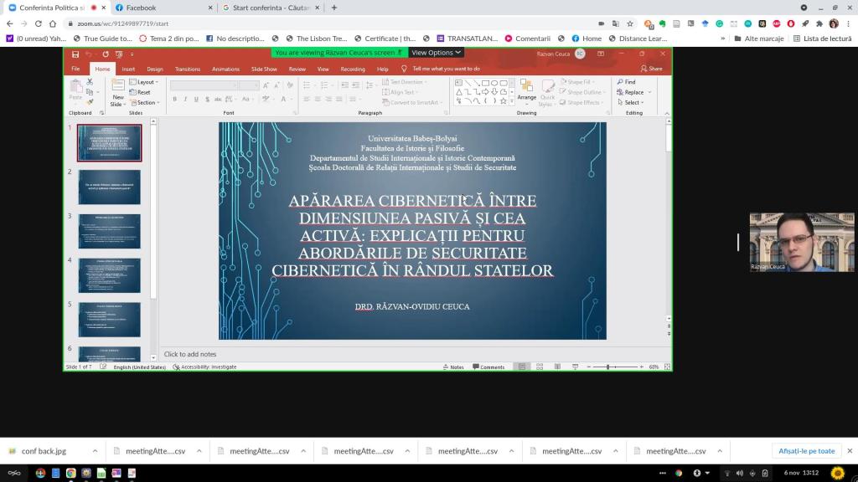
Task: Toggle the Notes pane in the status bar
Action: pyautogui.click(x=452, y=367)
